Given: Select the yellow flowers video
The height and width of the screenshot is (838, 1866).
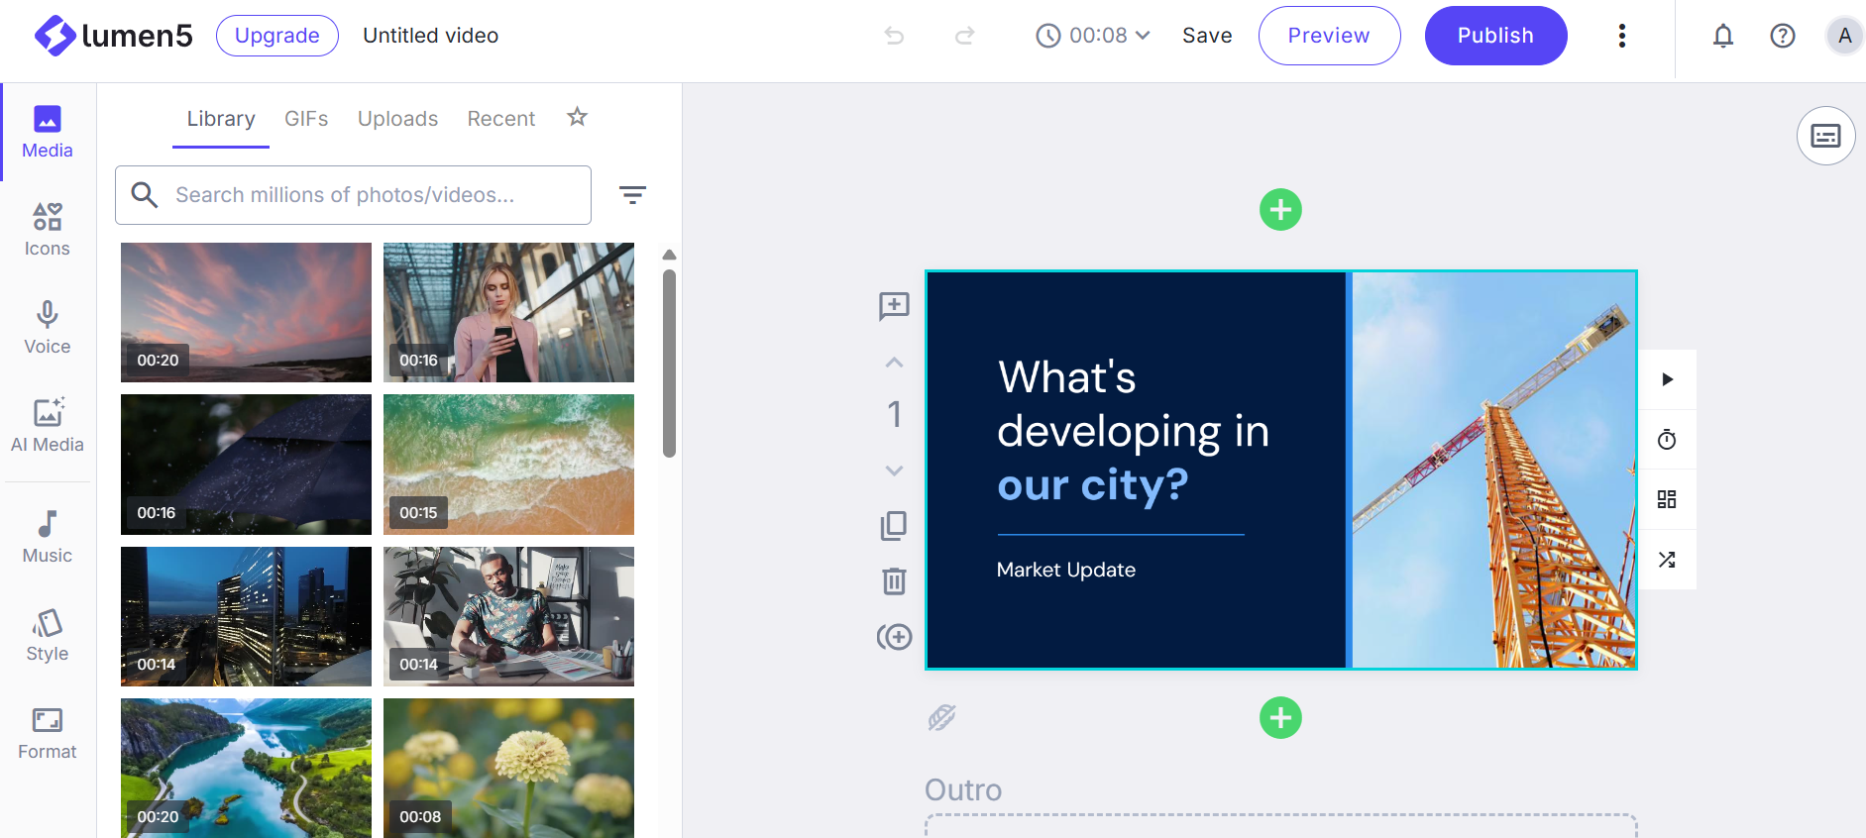Looking at the screenshot, I should coord(508,768).
